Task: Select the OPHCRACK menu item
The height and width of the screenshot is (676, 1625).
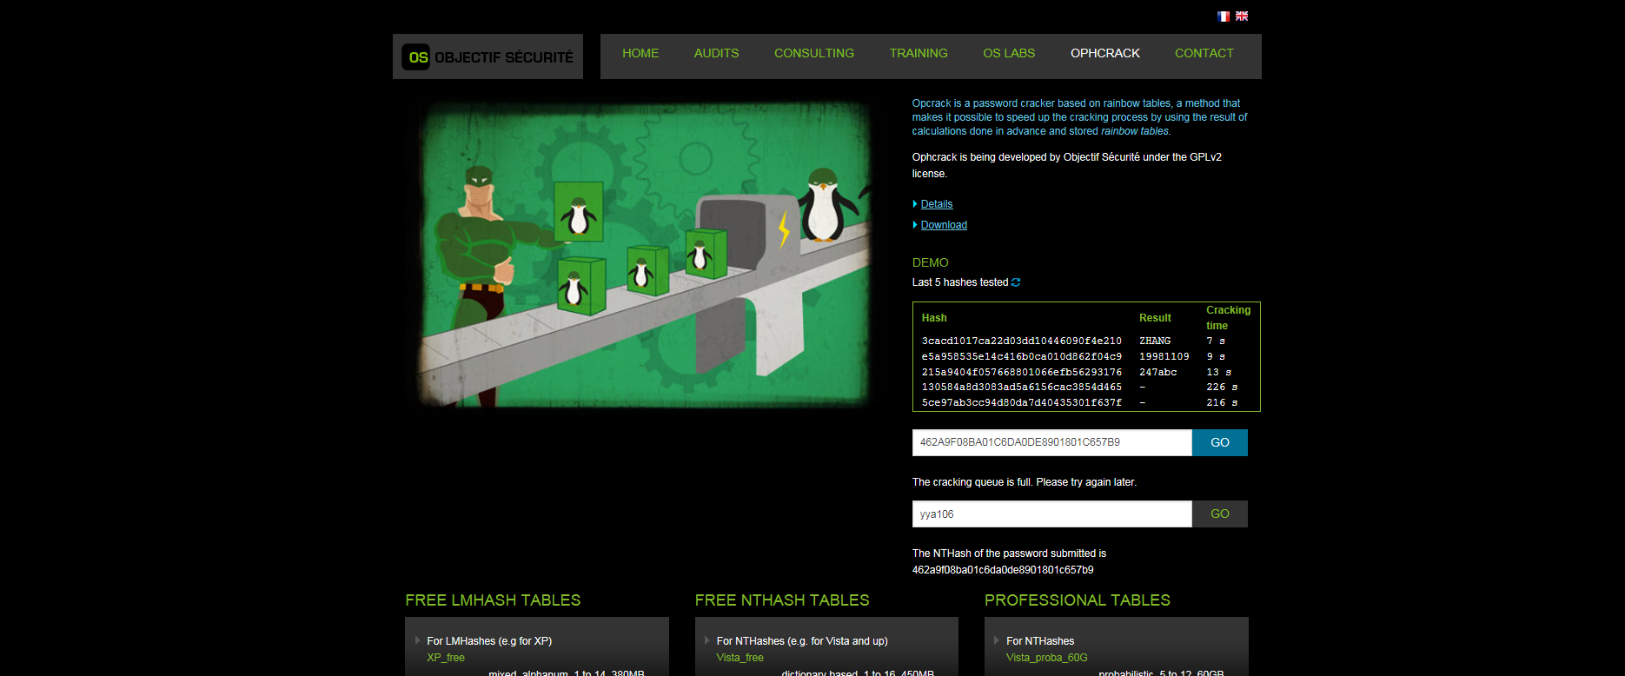Action: tap(1105, 53)
